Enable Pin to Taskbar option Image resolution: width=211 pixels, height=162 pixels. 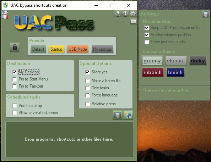coord(15,86)
